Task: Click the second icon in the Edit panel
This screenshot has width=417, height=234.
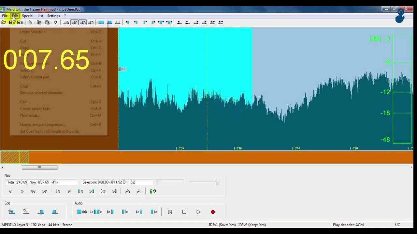Action: pos(26,212)
